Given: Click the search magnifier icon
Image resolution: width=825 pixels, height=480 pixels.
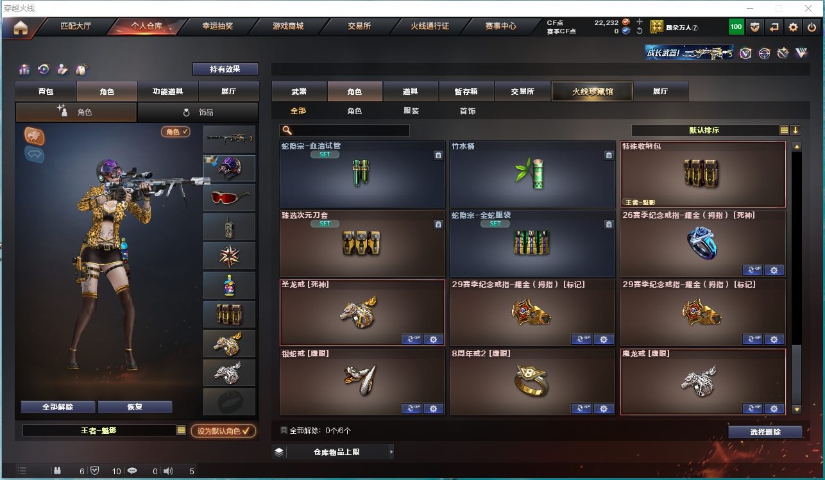Looking at the screenshot, I should [x=287, y=131].
